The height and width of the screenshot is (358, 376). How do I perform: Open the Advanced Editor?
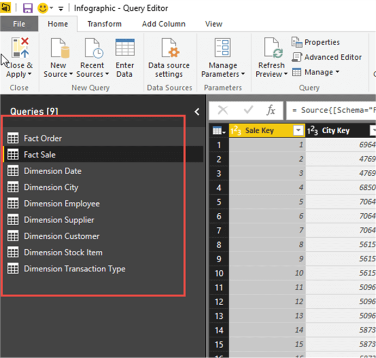click(326, 57)
